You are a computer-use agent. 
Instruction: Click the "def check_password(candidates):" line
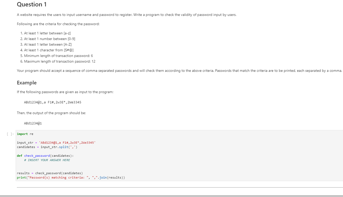click(x=45, y=156)
